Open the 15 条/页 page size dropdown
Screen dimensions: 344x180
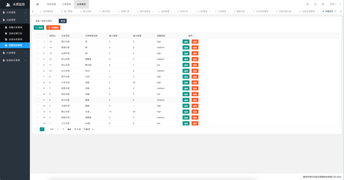(89, 129)
